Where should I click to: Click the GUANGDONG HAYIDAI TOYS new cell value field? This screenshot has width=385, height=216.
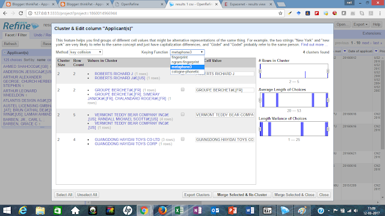[x=224, y=139]
